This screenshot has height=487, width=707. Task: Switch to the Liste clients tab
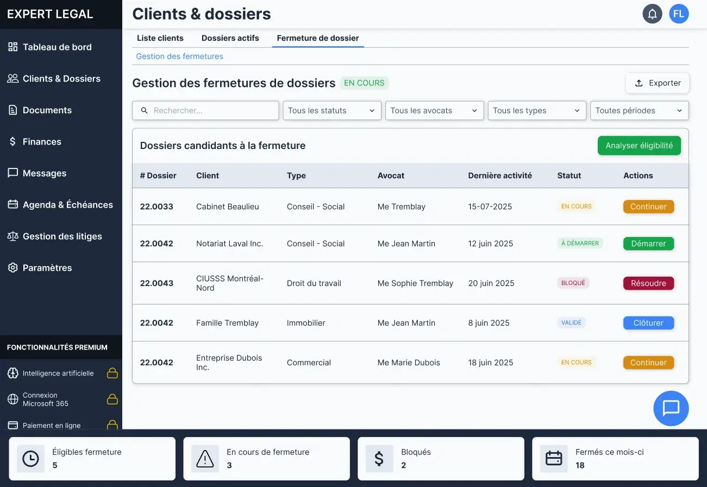click(x=160, y=38)
